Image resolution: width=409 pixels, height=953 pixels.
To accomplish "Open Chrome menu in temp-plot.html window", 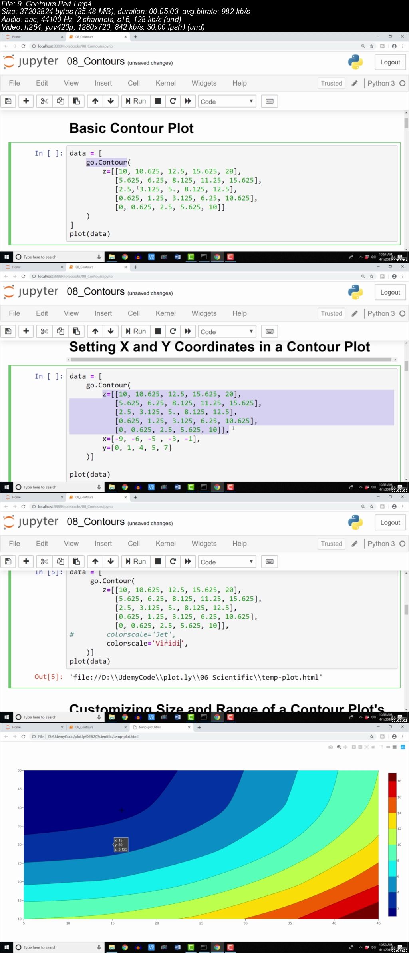I will click(x=403, y=736).
